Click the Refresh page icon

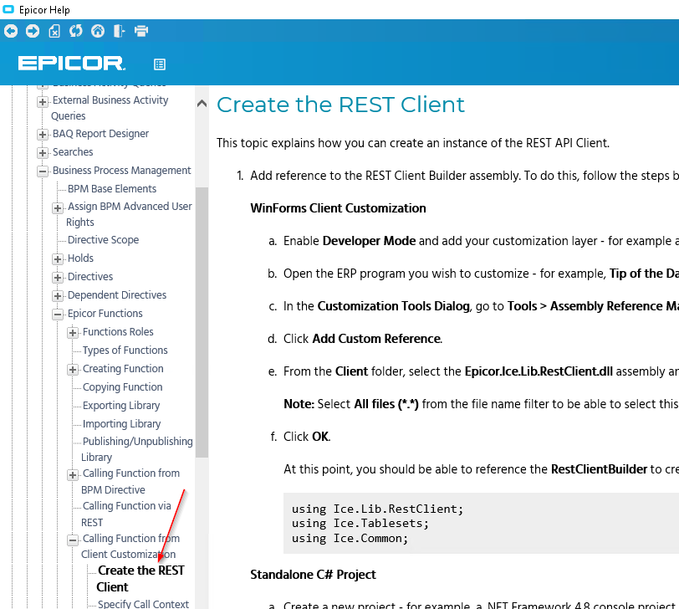coord(76,31)
